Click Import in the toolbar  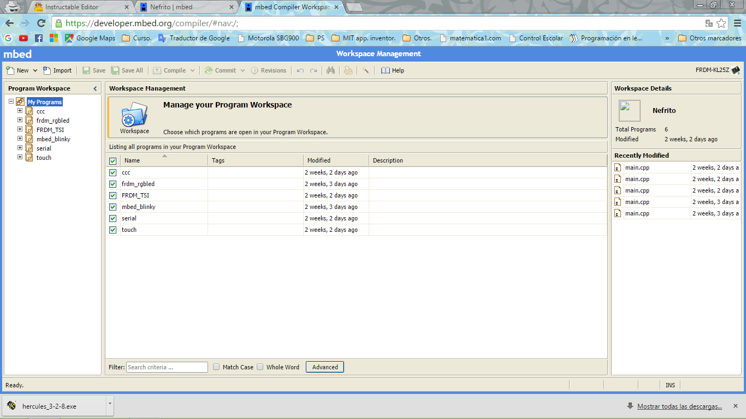coord(57,70)
